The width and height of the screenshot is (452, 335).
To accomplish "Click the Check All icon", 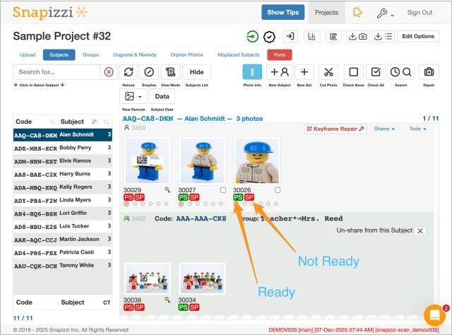I will click(x=376, y=72).
